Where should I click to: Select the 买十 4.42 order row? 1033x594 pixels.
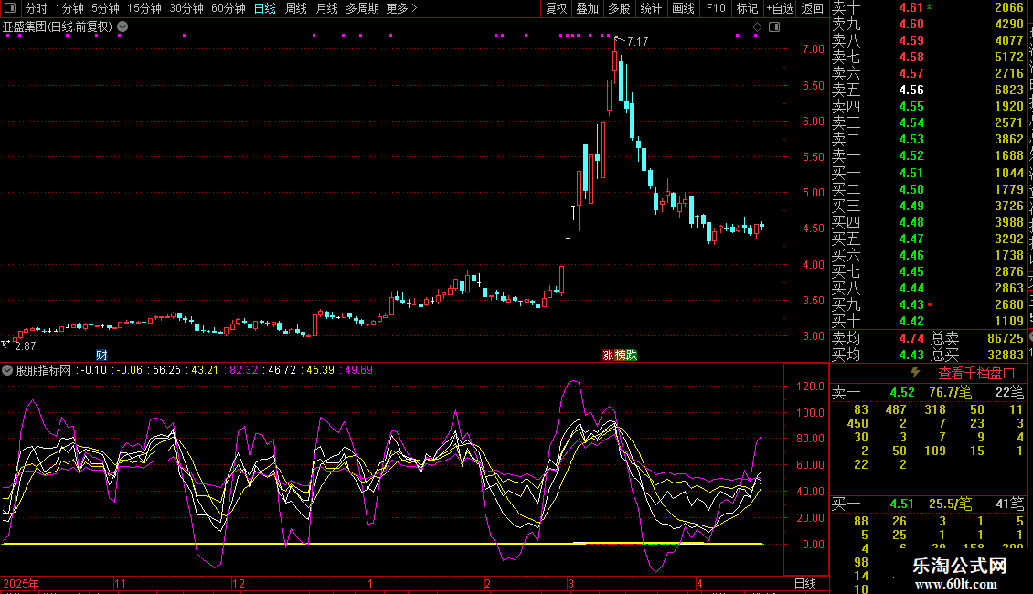[928, 321]
